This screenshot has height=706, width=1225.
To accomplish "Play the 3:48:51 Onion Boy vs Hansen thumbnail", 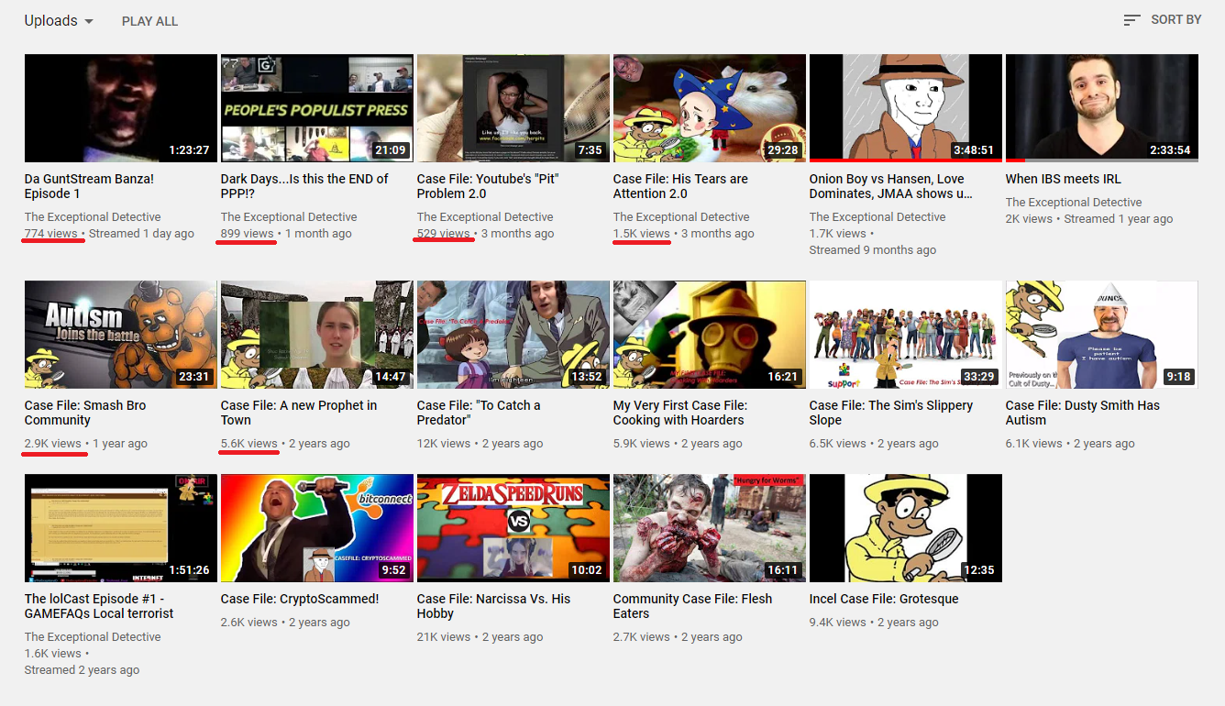I will click(x=906, y=108).
